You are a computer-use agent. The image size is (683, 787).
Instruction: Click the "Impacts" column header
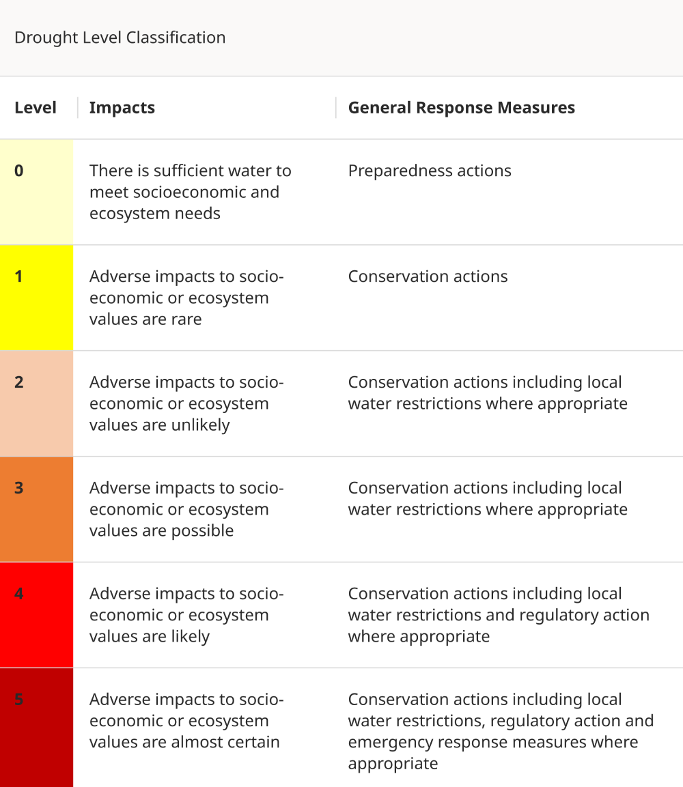[x=122, y=108]
